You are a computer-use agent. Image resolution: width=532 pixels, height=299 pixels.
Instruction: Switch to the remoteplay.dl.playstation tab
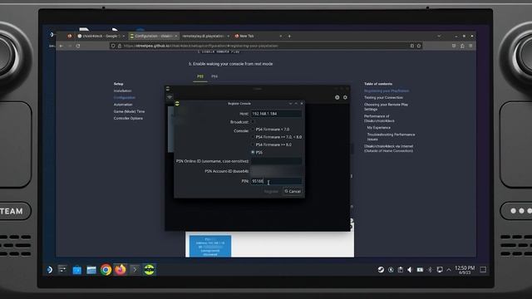[205, 36]
